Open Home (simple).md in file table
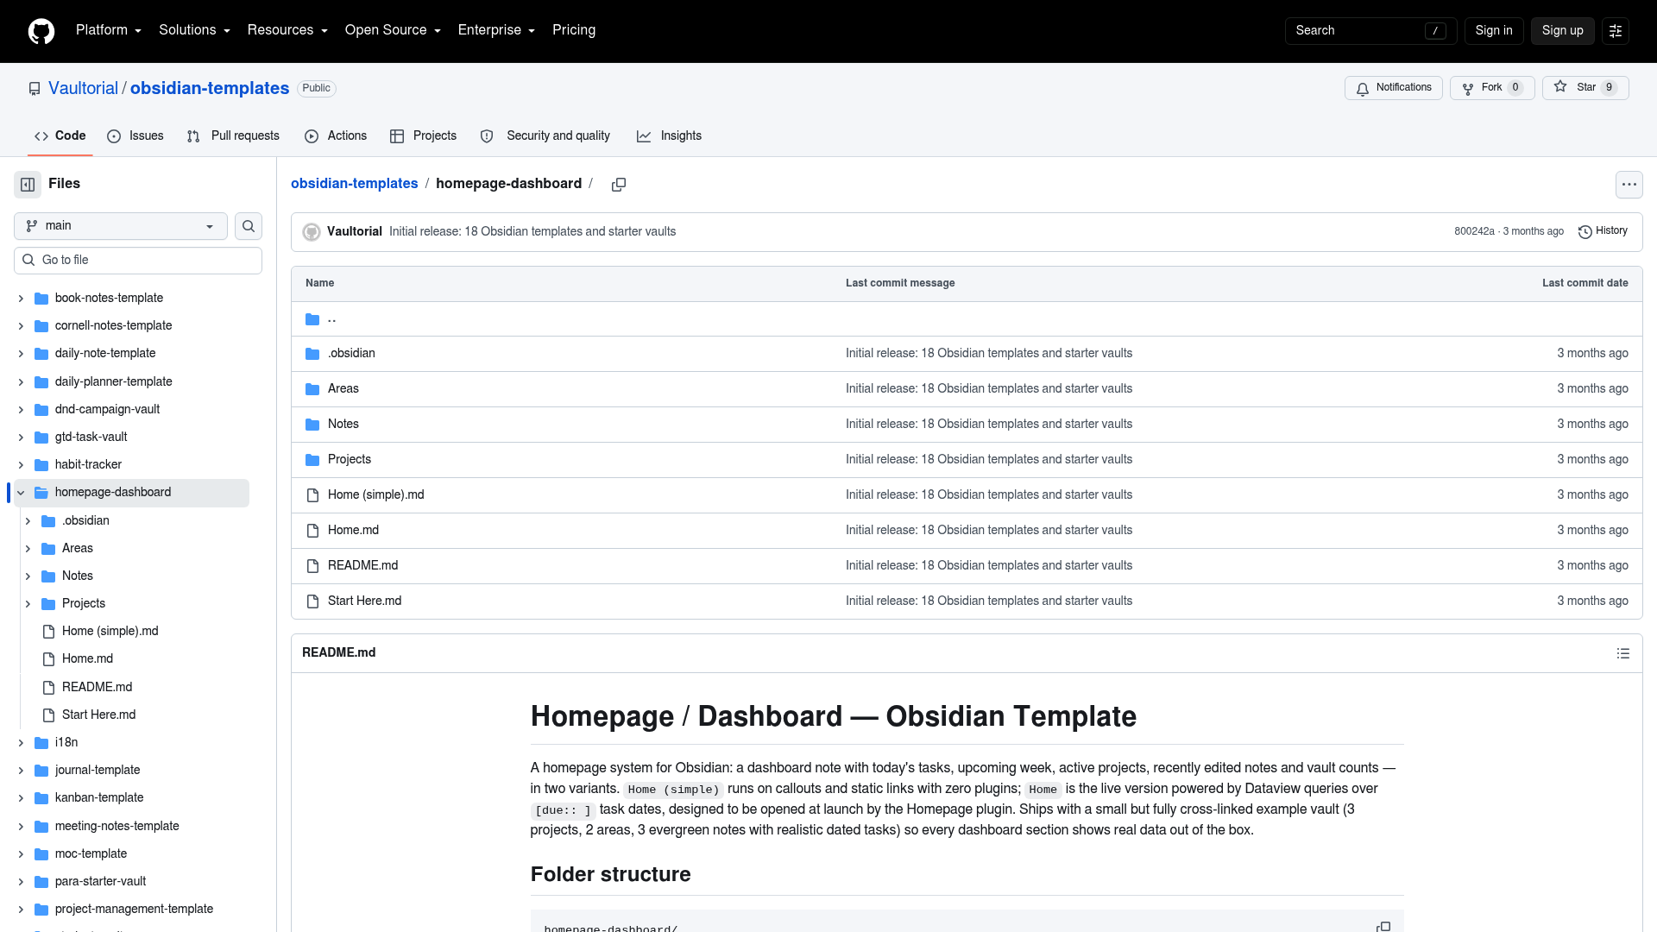Image resolution: width=1657 pixels, height=932 pixels. pos(375,495)
